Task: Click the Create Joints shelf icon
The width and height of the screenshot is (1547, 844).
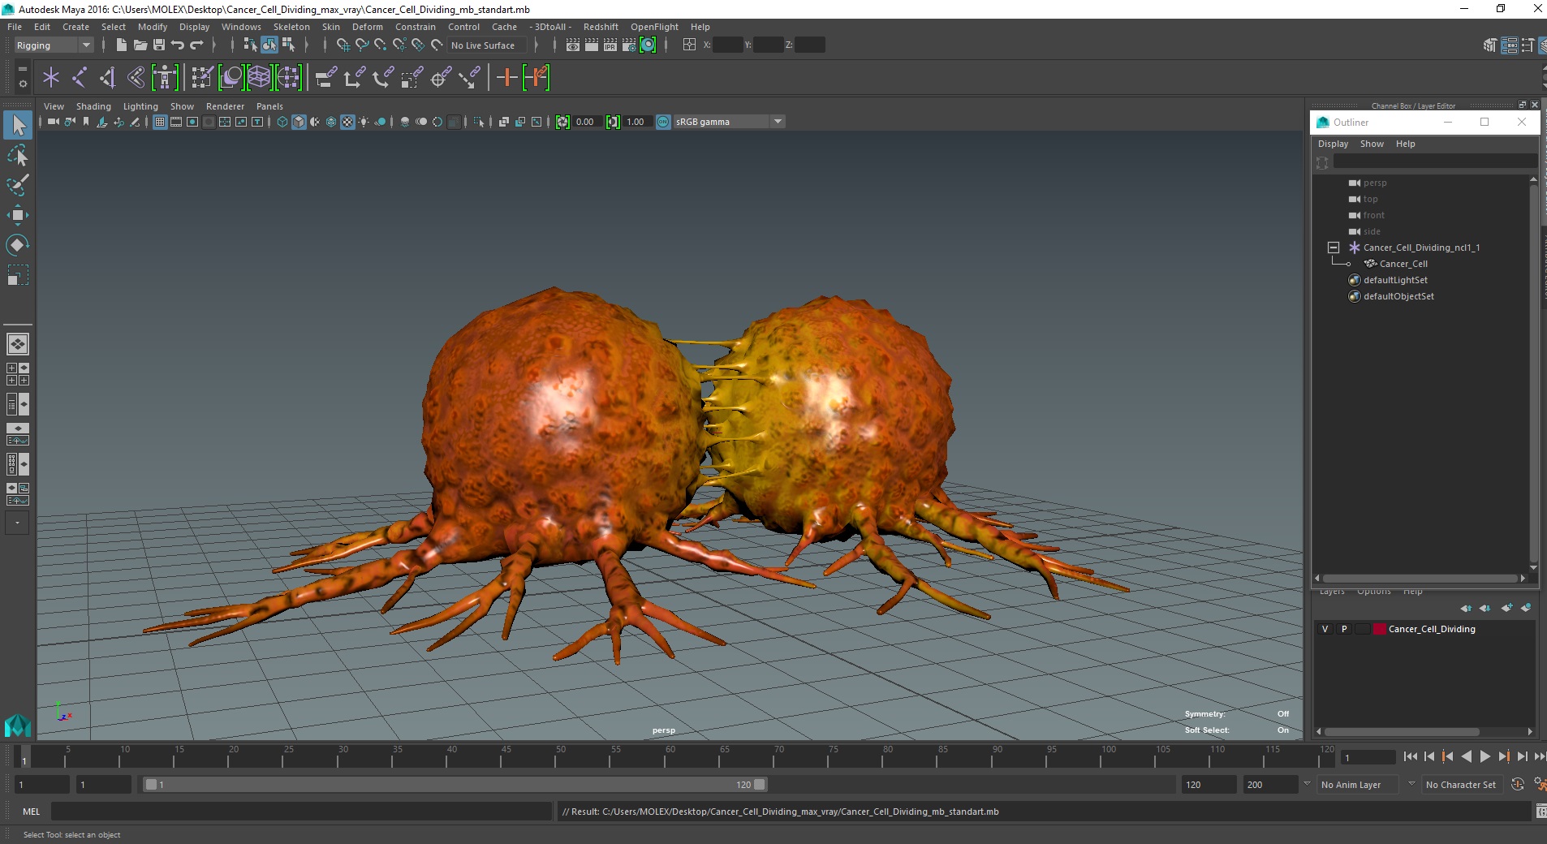Action: tap(80, 78)
